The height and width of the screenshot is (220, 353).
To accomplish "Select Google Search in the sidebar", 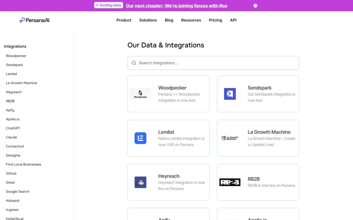I will tap(18, 192).
